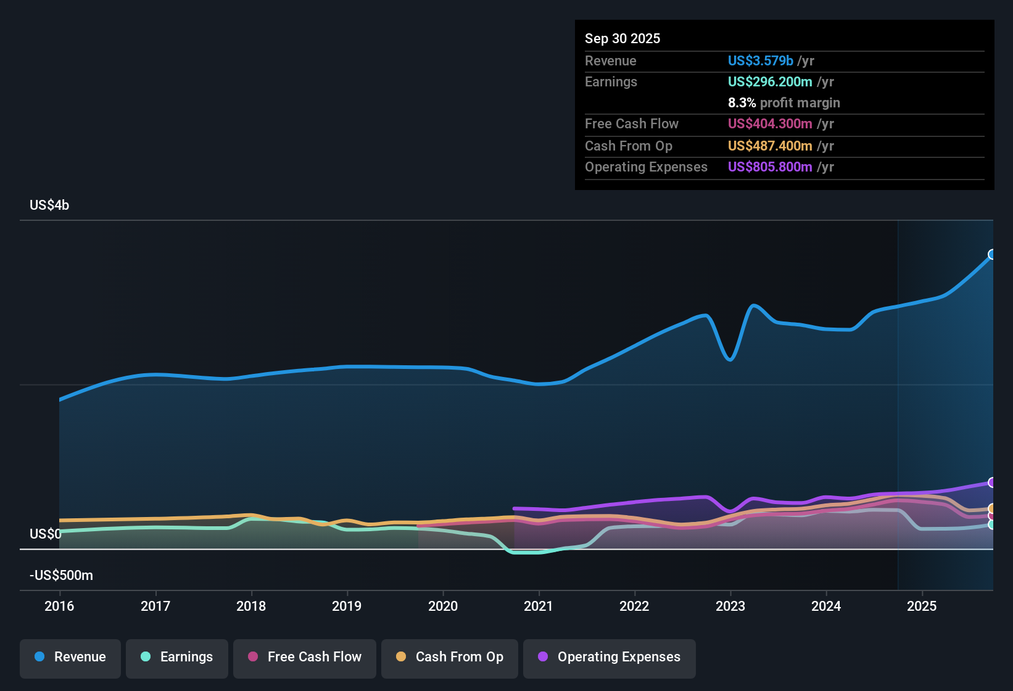Toggle the Revenue series visibility

tap(70, 658)
